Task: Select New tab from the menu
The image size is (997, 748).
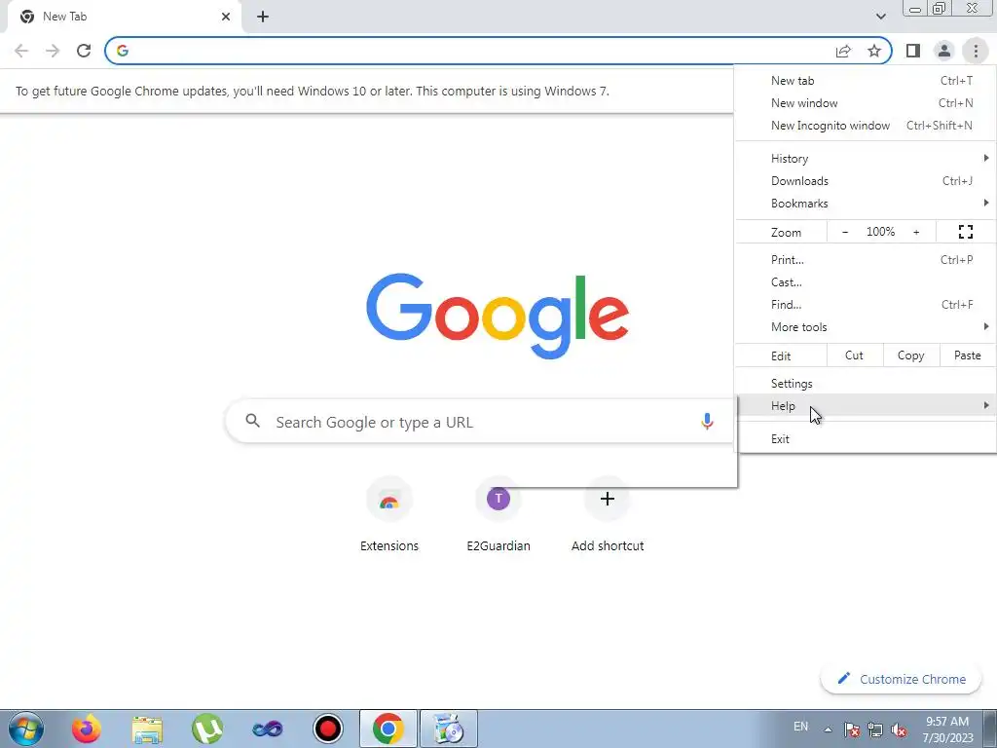Action: [x=866, y=81]
